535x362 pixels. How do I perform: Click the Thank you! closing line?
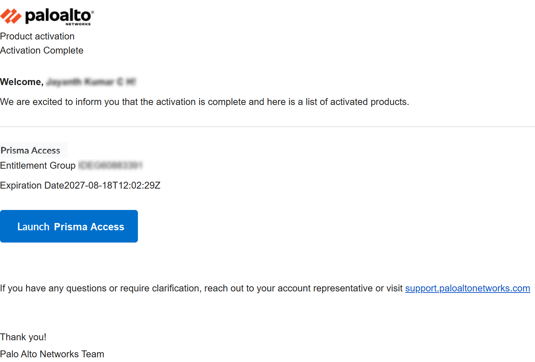click(23, 337)
